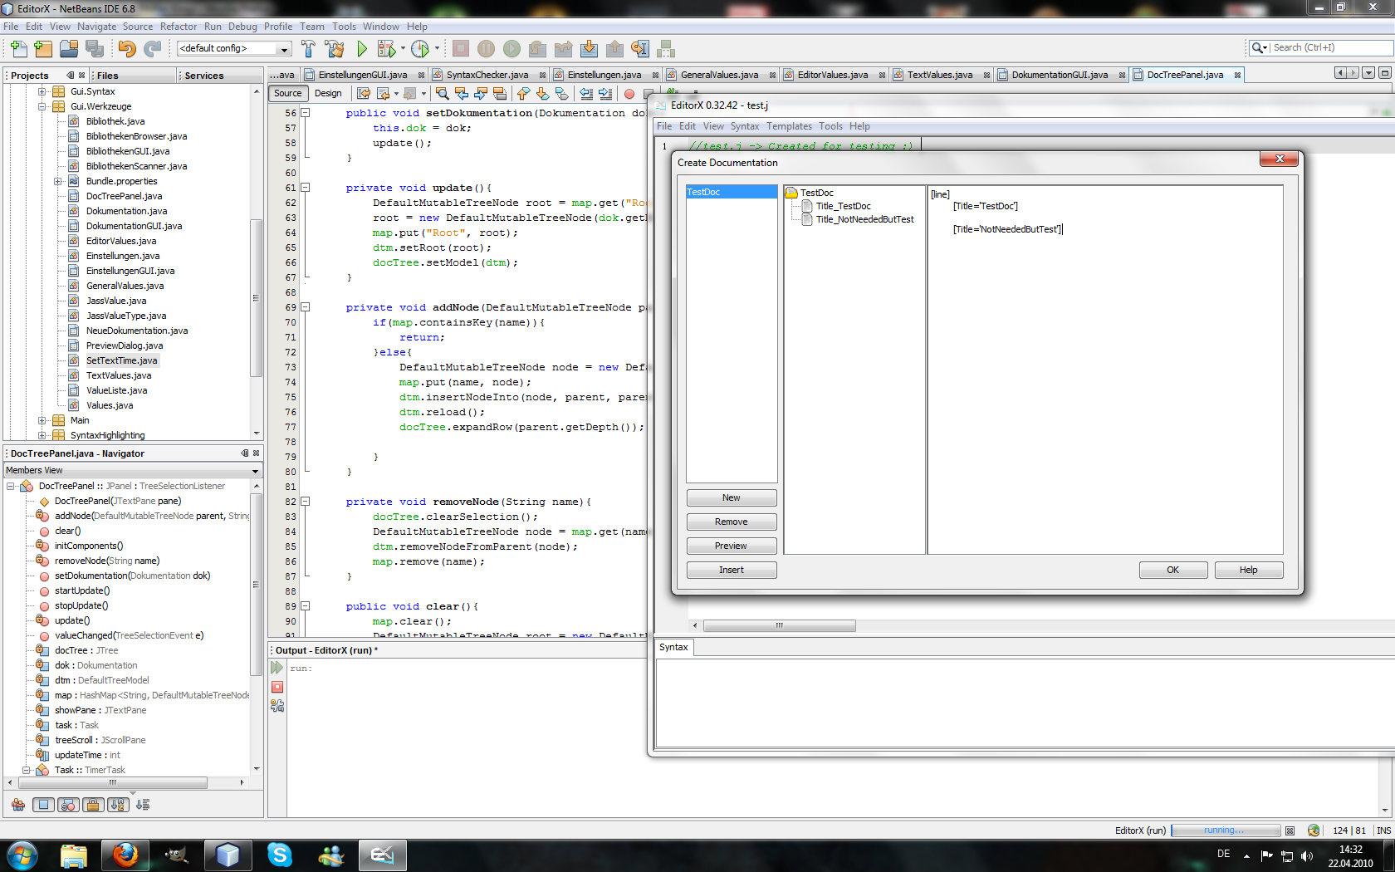Click the Undo arrow icon

point(126,49)
